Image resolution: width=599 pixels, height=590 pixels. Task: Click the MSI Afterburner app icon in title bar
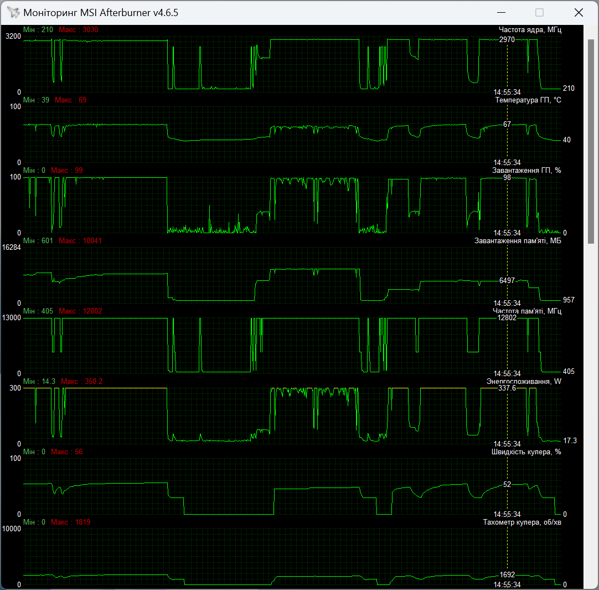13,12
